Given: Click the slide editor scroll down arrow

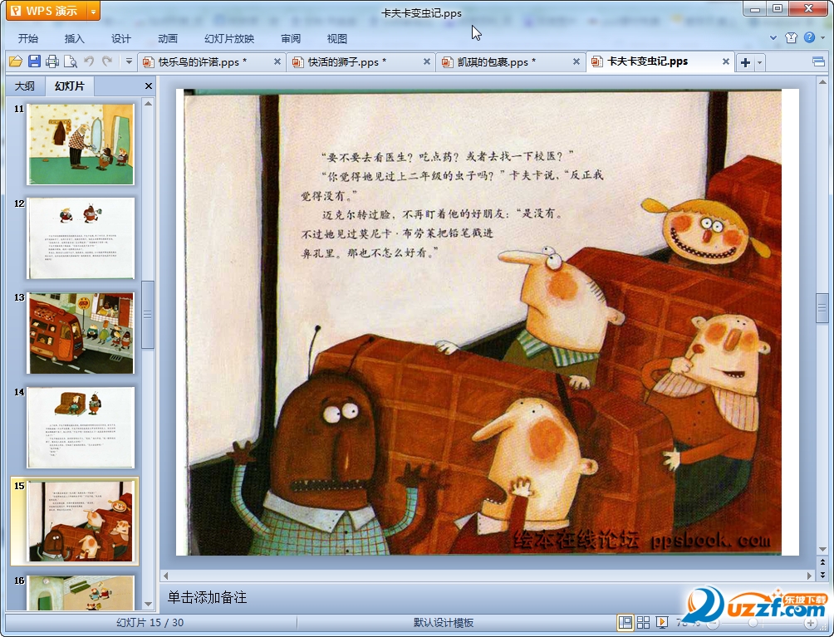Looking at the screenshot, I should [823, 550].
